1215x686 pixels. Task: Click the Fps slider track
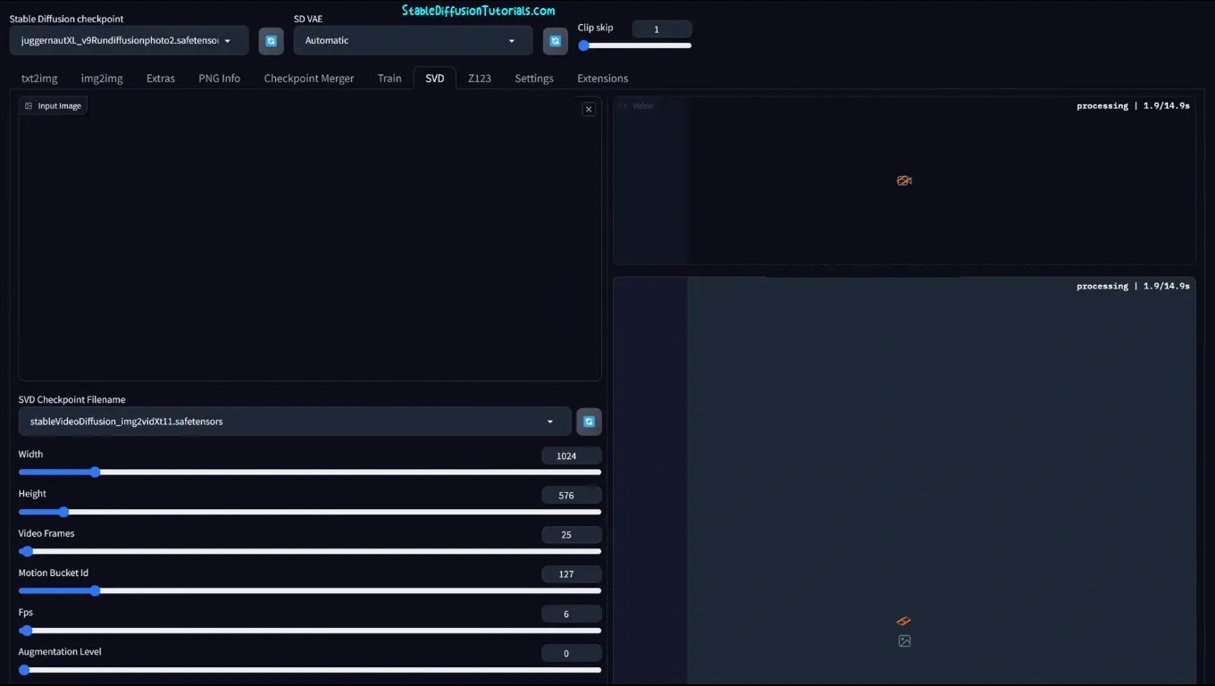point(309,631)
